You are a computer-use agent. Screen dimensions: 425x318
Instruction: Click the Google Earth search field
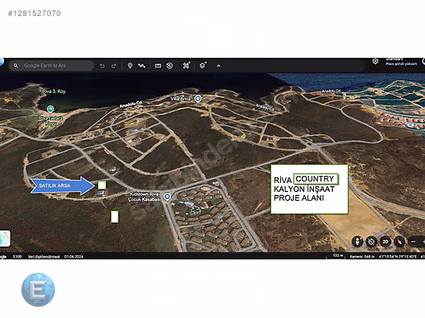click(52, 65)
